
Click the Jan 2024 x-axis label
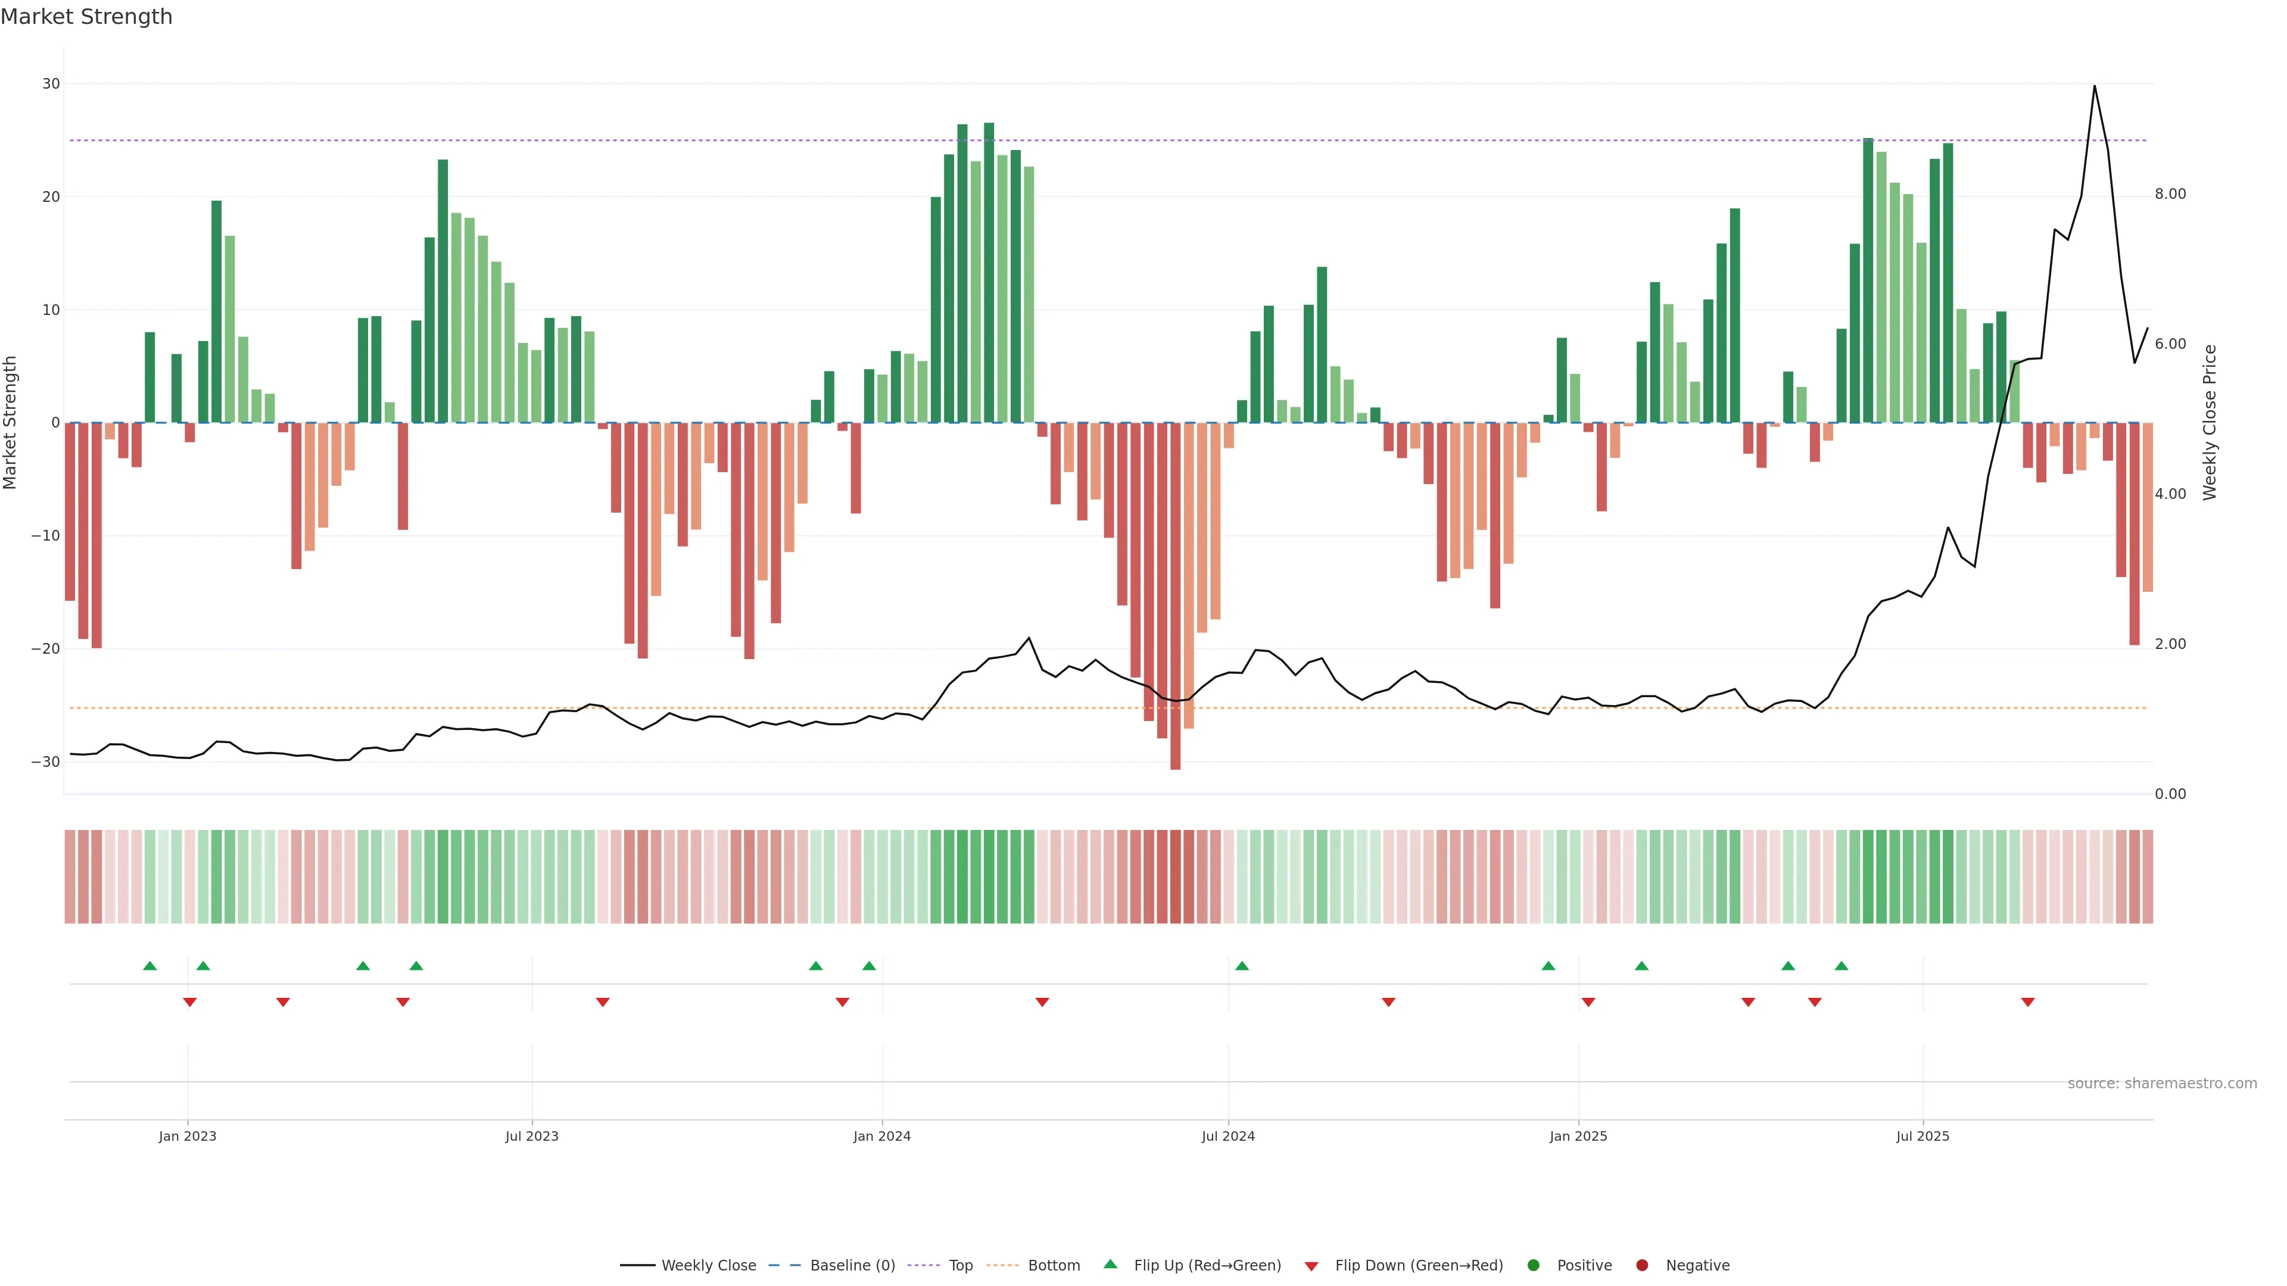click(881, 1136)
